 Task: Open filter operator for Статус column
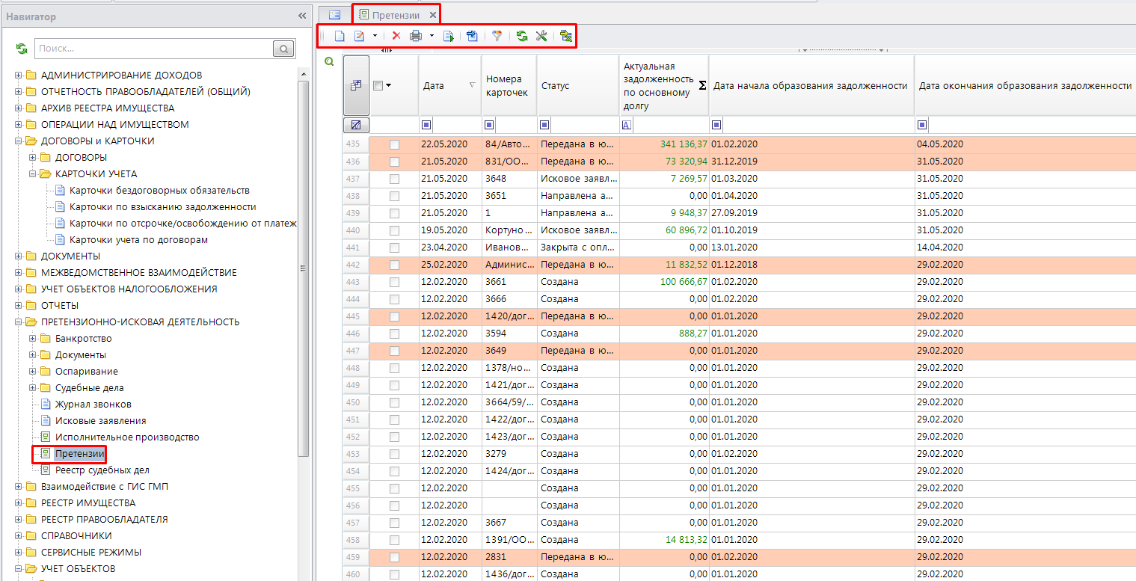pos(544,125)
